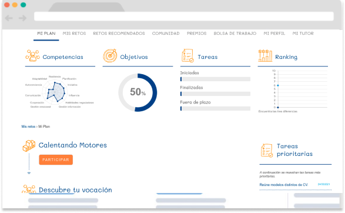Switch to the COMUNIDAD tab

coord(166,34)
